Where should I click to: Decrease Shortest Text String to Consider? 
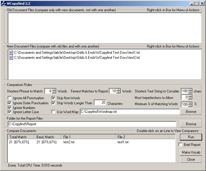point(190,92)
